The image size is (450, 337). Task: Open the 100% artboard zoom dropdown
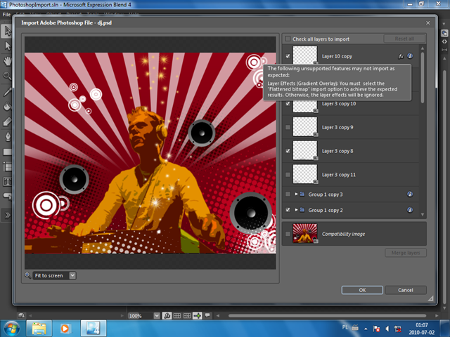tap(157, 316)
